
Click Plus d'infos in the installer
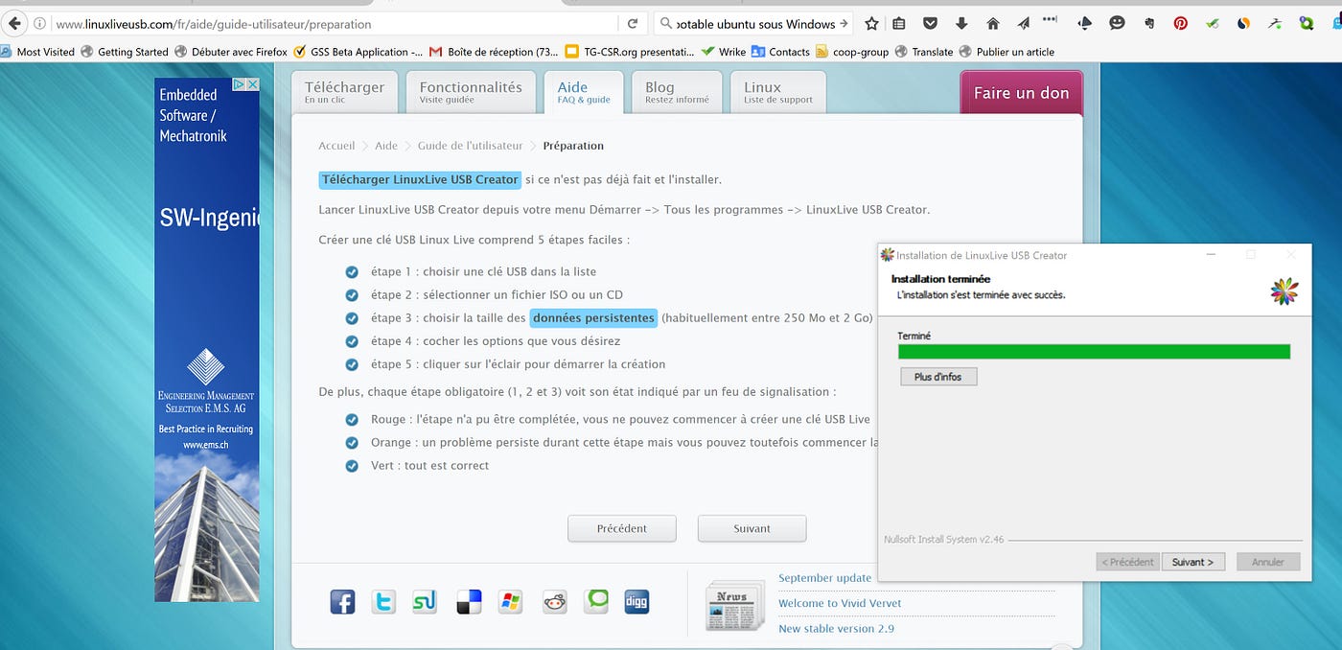(938, 377)
